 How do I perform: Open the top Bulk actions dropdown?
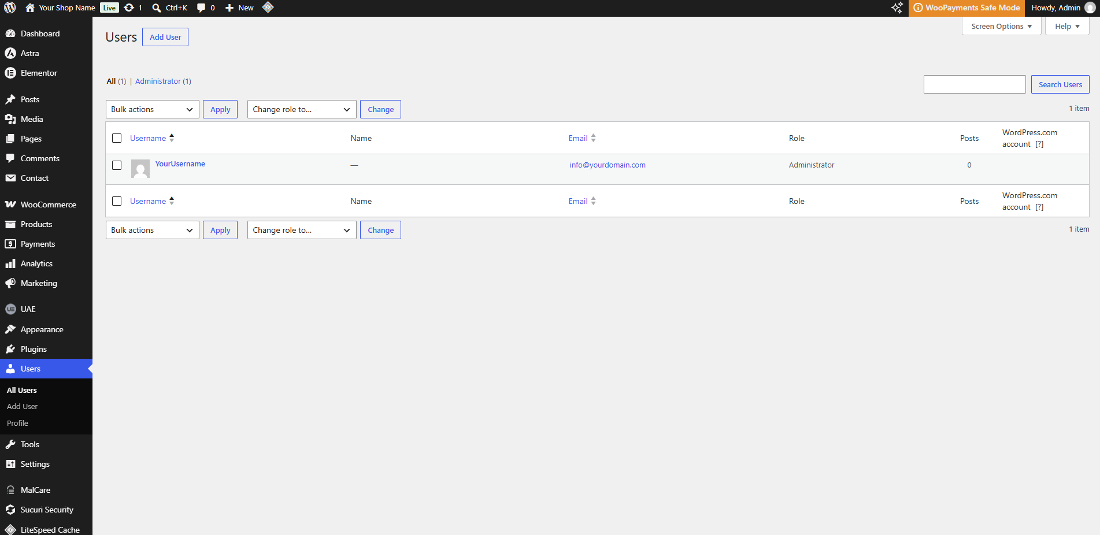tap(153, 109)
